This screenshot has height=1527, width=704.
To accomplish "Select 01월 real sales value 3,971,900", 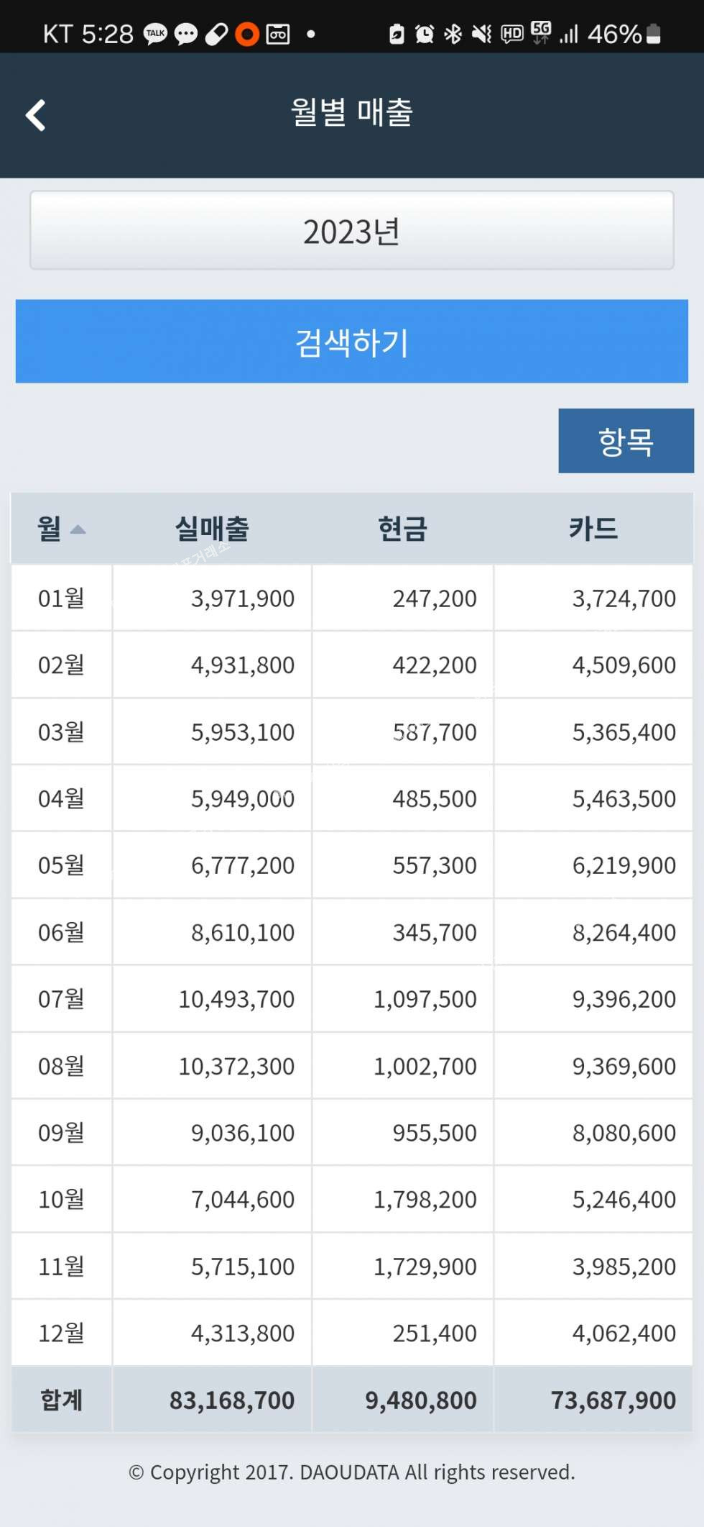I will click(x=242, y=598).
